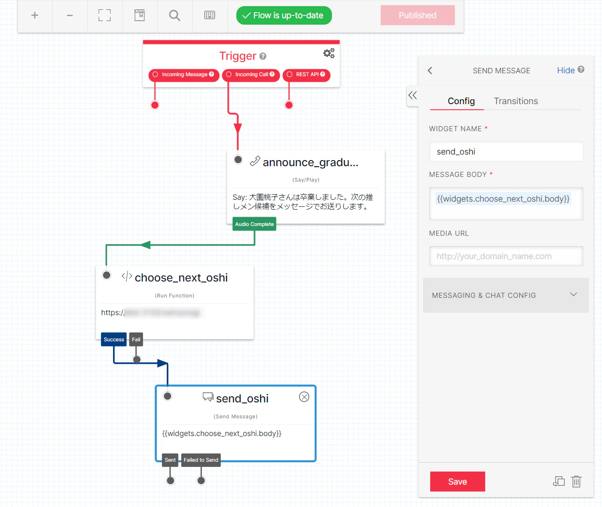The height and width of the screenshot is (507, 602).
Task: Delete widget with the trash icon
Action: tap(576, 481)
